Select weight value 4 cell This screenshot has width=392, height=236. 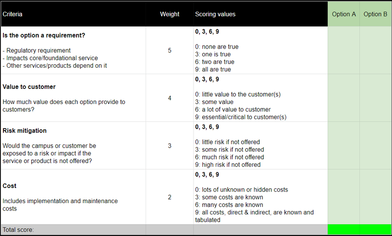(170, 98)
